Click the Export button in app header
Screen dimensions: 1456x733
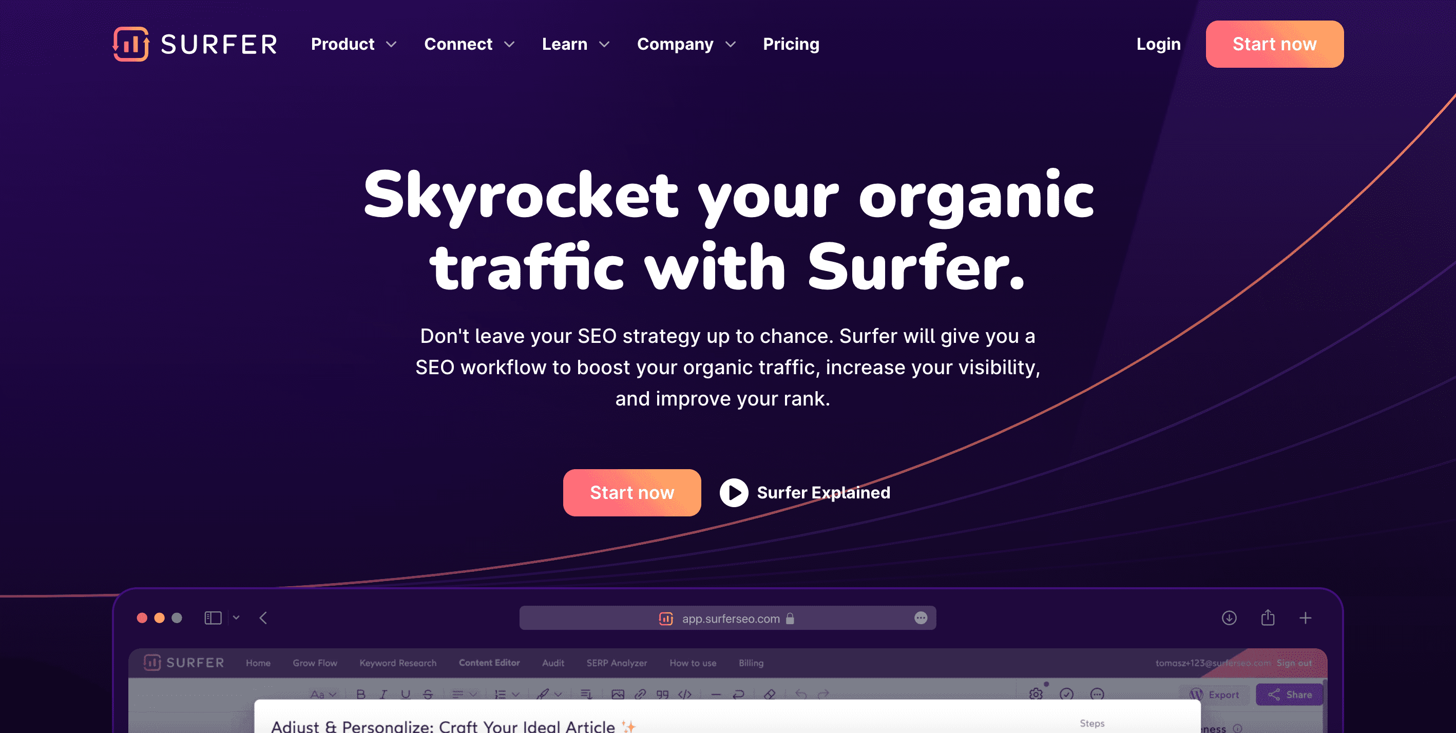(x=1209, y=694)
